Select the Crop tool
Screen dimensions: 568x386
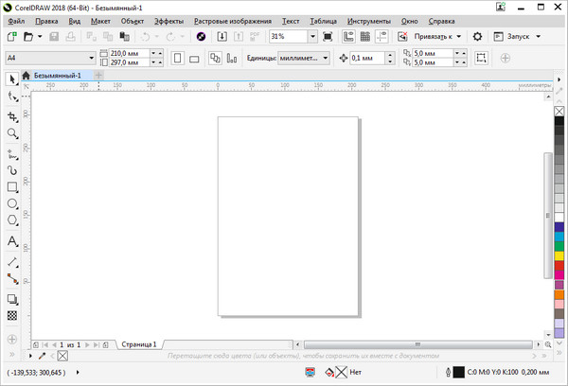tap(12, 116)
